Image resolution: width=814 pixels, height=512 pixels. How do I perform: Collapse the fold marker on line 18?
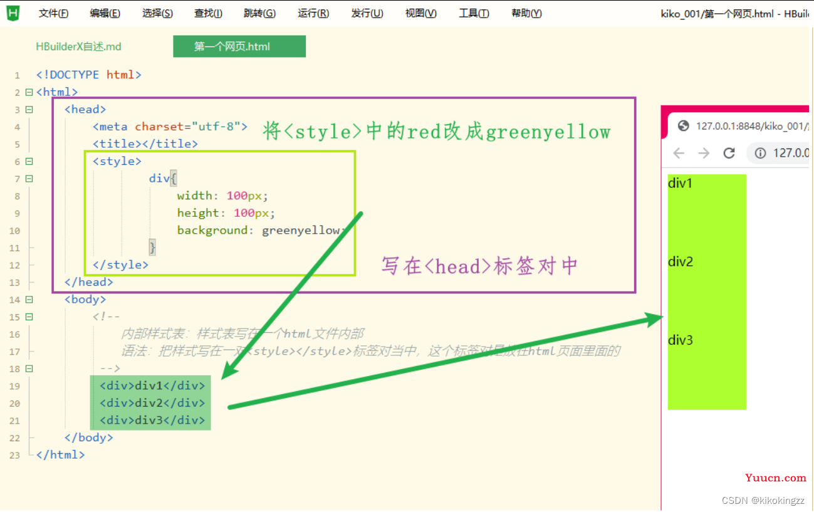click(29, 368)
